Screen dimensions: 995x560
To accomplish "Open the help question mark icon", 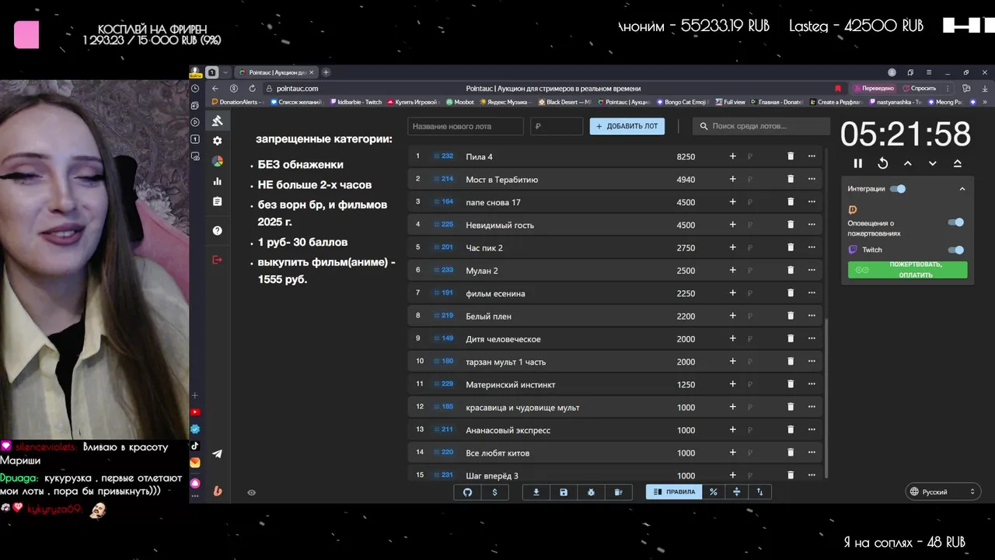I will click(x=218, y=231).
